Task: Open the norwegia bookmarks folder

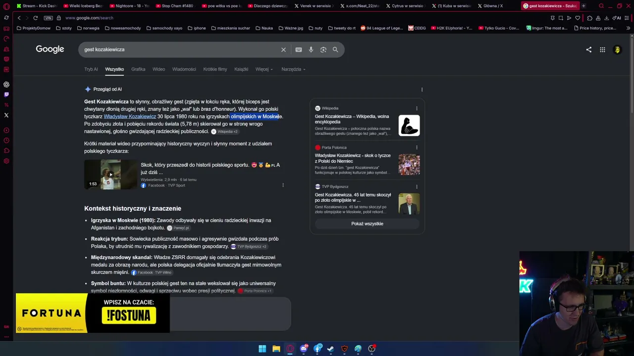Action: (88, 28)
